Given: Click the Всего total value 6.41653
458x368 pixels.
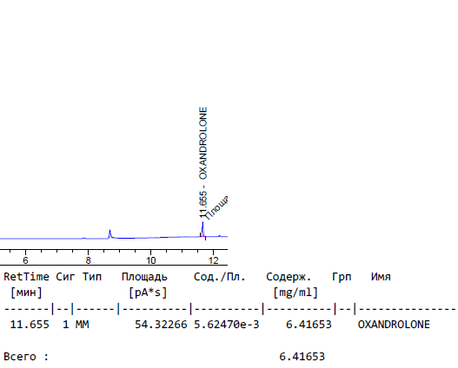Looking at the screenshot, I should (x=302, y=357).
